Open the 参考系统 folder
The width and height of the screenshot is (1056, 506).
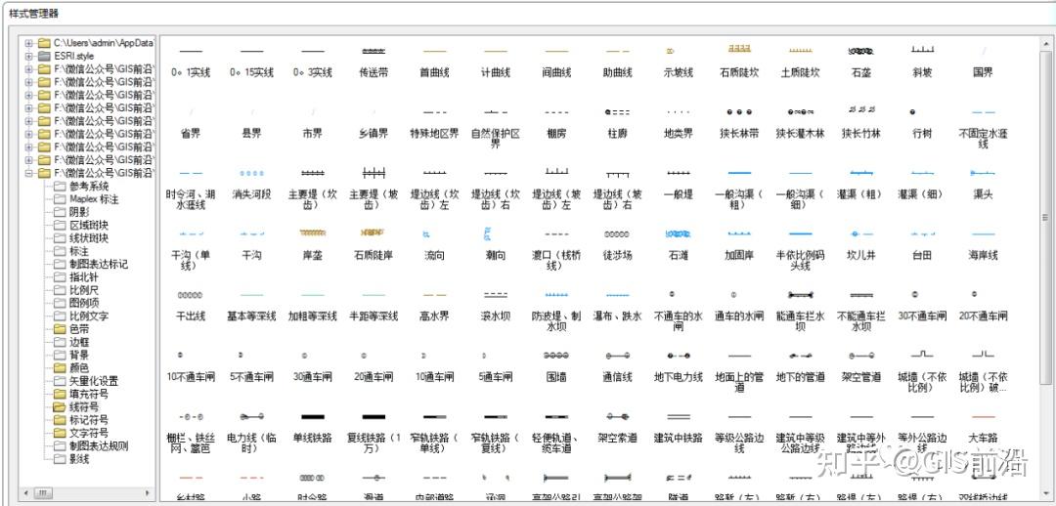88,187
